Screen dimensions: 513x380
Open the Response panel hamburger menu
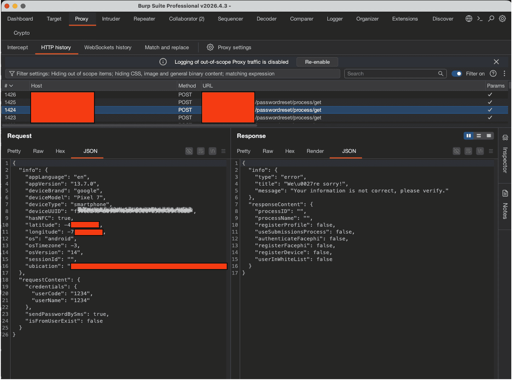tap(491, 151)
